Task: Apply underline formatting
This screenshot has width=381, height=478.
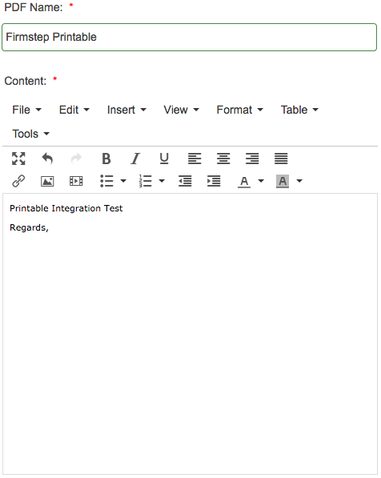Action: pos(164,159)
